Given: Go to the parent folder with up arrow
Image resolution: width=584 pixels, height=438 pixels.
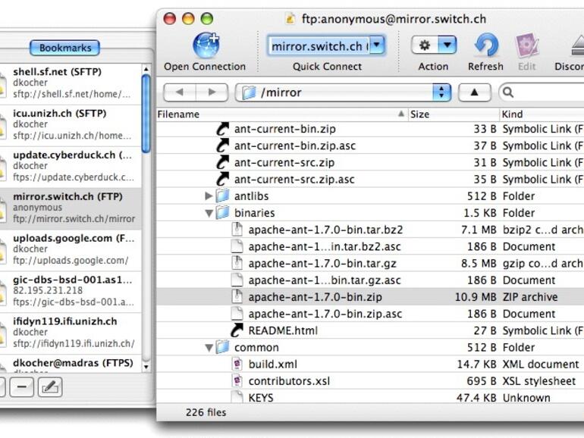Looking at the screenshot, I should tap(474, 92).
